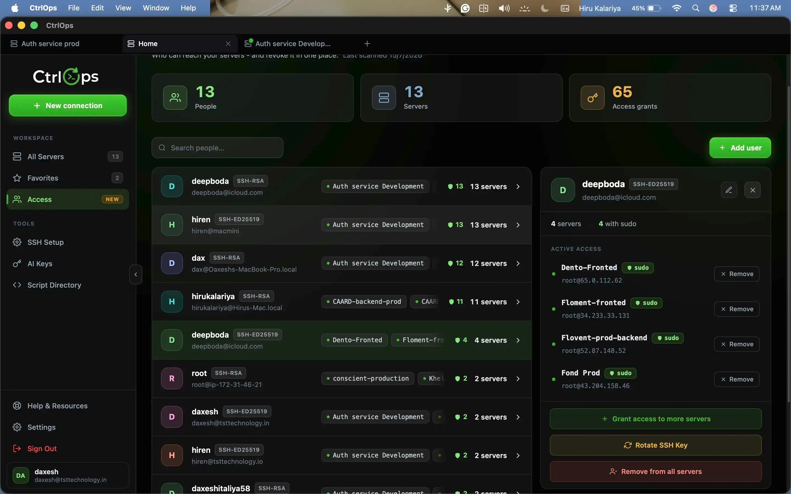The image size is (791, 494).
Task: Click dax user avatar icon
Action: pos(172,263)
